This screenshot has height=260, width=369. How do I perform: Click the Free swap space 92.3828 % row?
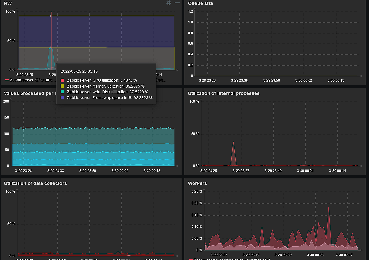pyautogui.click(x=107, y=98)
